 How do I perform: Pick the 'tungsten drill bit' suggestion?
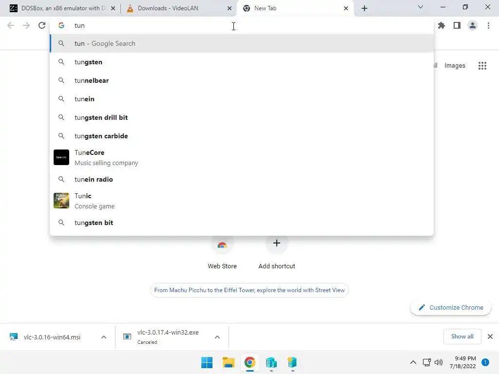click(242, 117)
